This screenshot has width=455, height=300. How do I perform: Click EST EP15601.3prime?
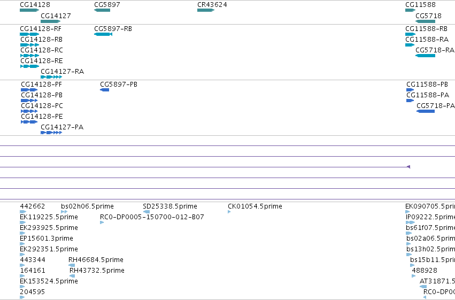coord(22,244)
